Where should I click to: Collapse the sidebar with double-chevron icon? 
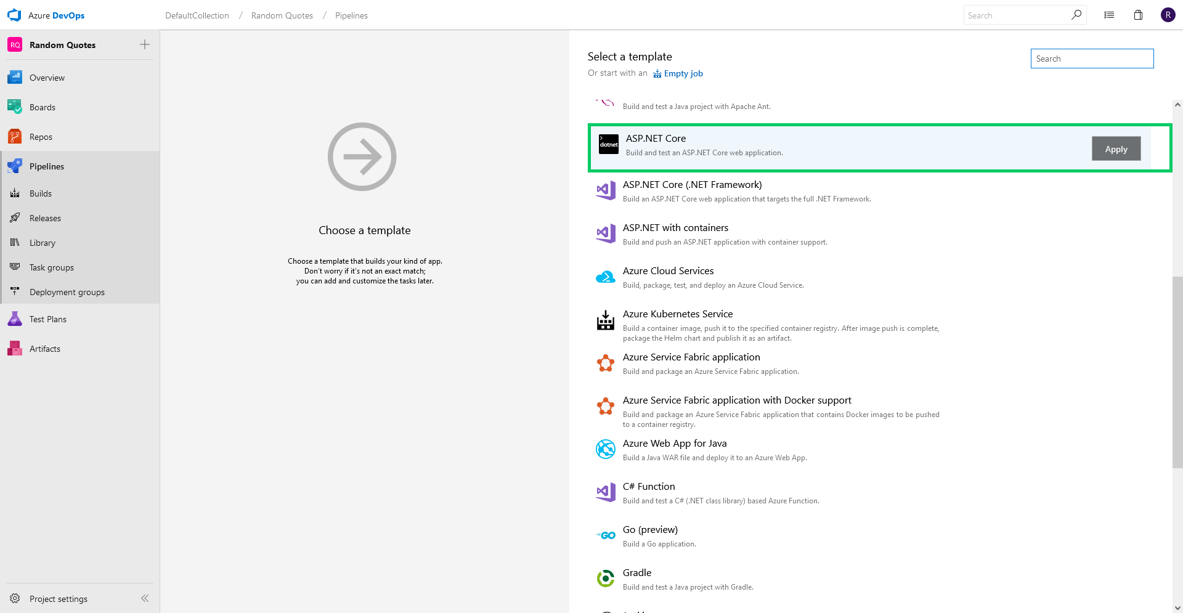145,598
